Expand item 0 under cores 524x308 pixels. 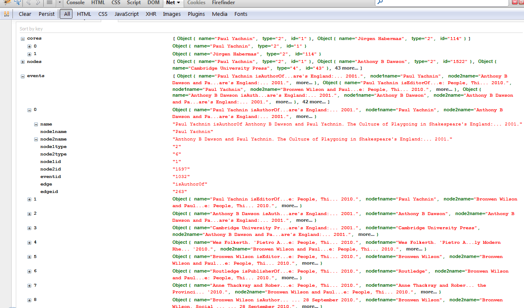pyautogui.click(x=30, y=46)
